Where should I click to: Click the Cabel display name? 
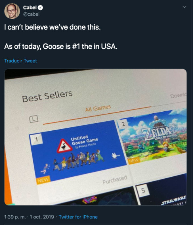(x=30, y=8)
